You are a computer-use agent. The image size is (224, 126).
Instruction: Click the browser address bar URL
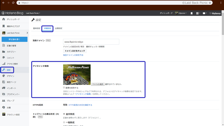point(25,3)
